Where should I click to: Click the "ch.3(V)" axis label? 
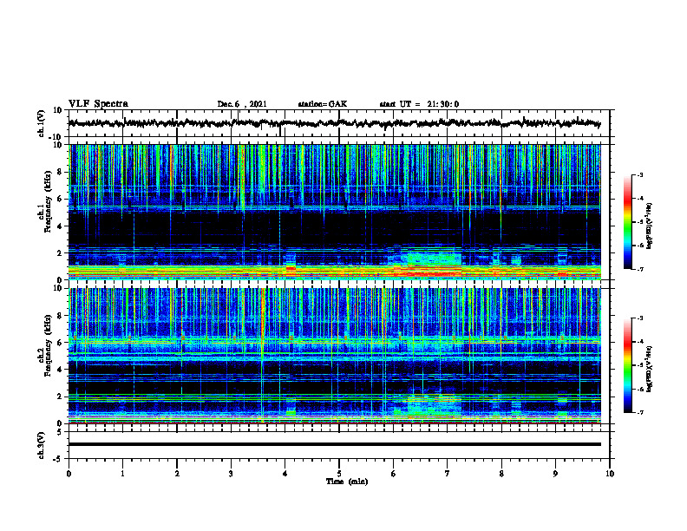(41, 445)
